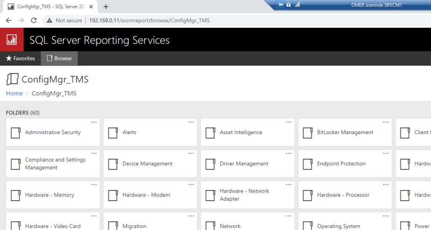The height and width of the screenshot is (230, 431).
Task: Open the Hardware - Memory folder
Action: click(53, 195)
